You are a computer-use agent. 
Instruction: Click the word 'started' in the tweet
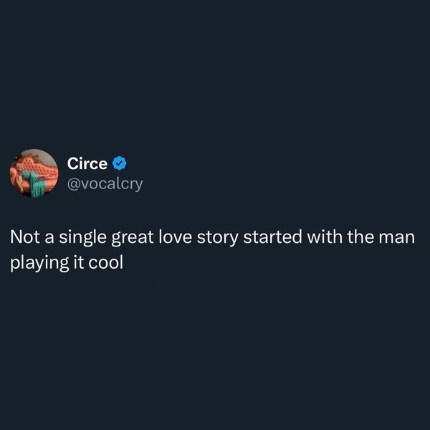pyautogui.click(x=272, y=237)
